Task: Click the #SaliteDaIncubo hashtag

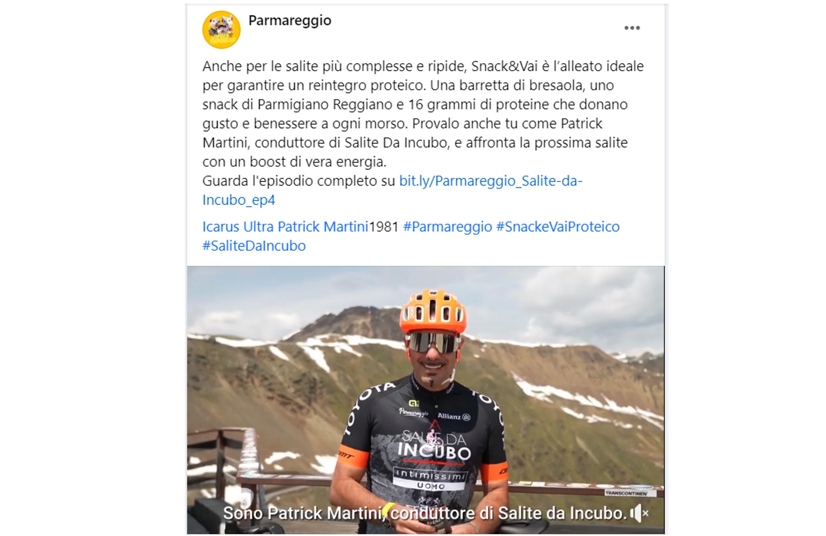Action: tap(254, 246)
